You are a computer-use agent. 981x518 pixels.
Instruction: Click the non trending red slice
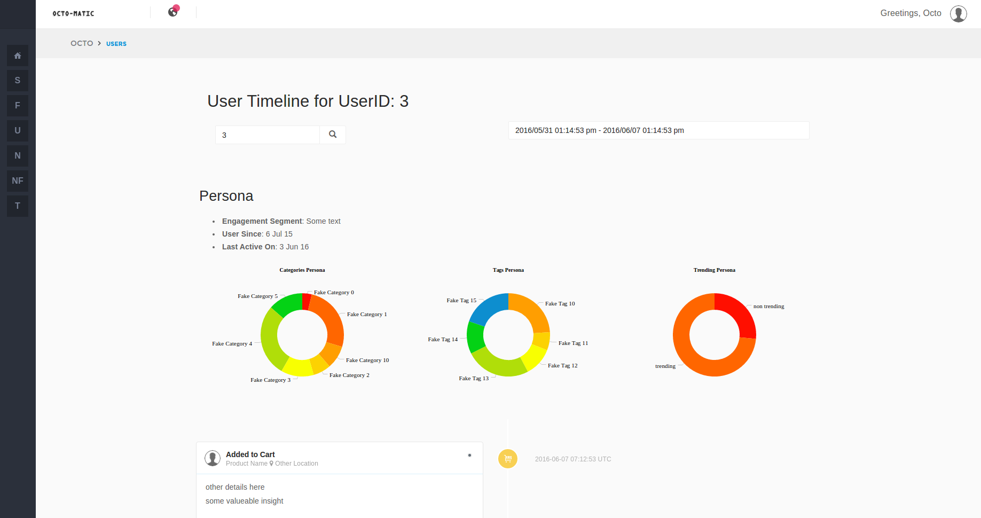739,313
